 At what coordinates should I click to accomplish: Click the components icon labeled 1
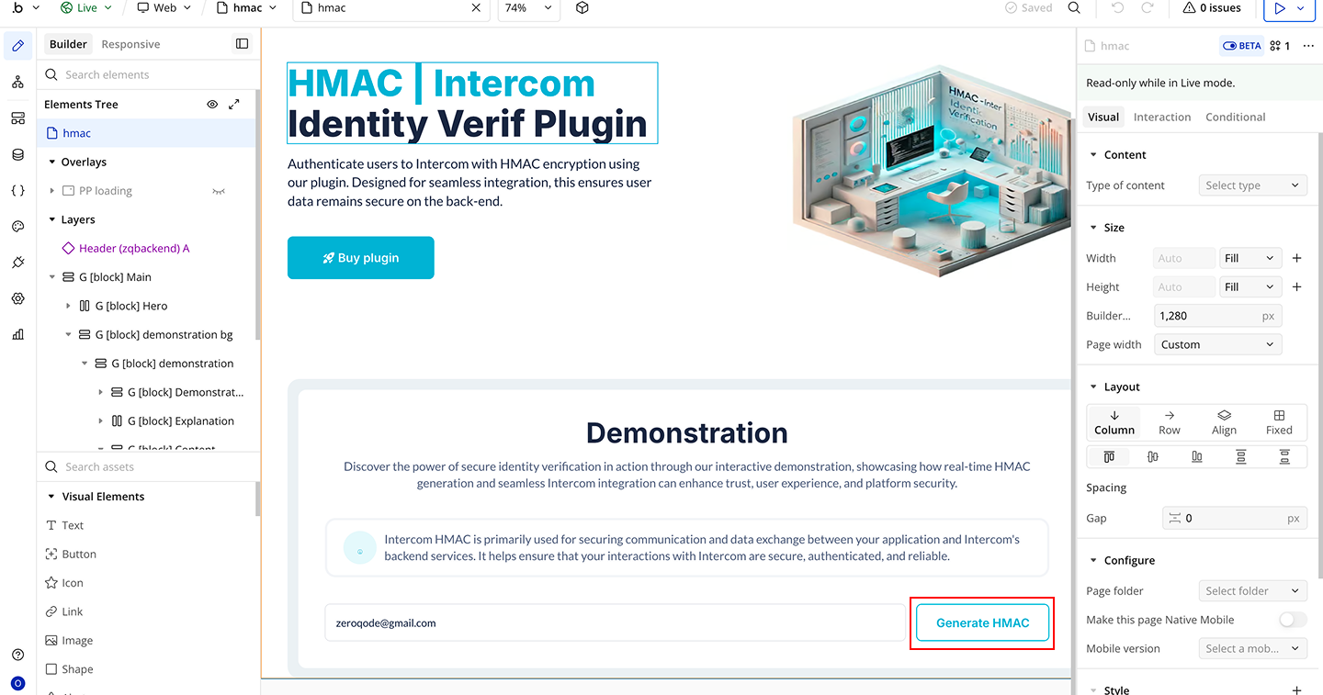(1280, 46)
